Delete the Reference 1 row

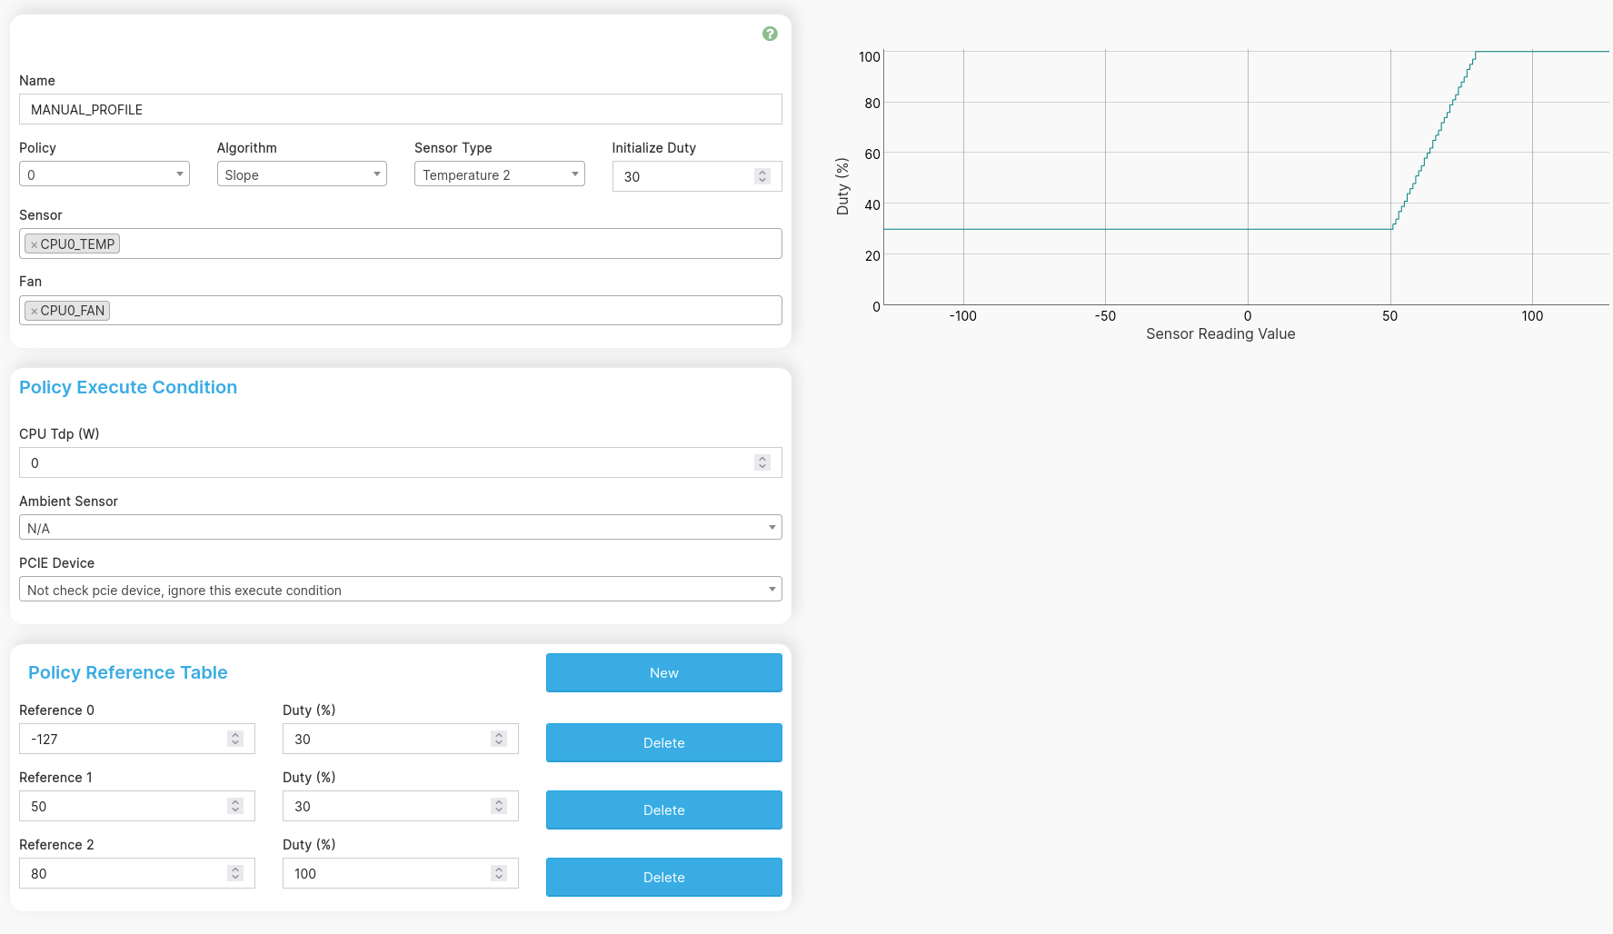(663, 810)
